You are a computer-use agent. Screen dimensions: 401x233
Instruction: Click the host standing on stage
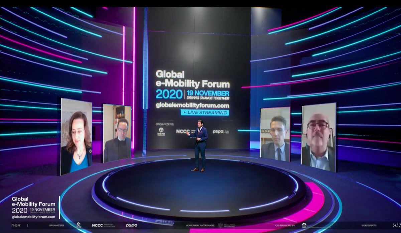click(199, 145)
